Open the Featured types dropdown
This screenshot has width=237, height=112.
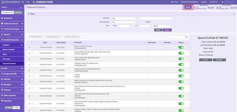[124, 22]
